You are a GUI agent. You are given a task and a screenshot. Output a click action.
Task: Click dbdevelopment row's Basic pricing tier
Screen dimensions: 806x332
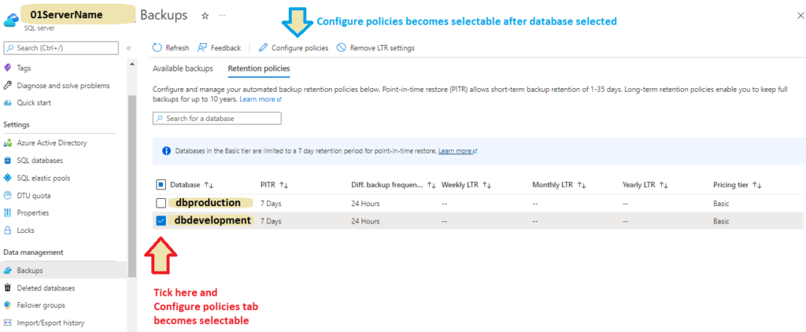[x=721, y=222]
